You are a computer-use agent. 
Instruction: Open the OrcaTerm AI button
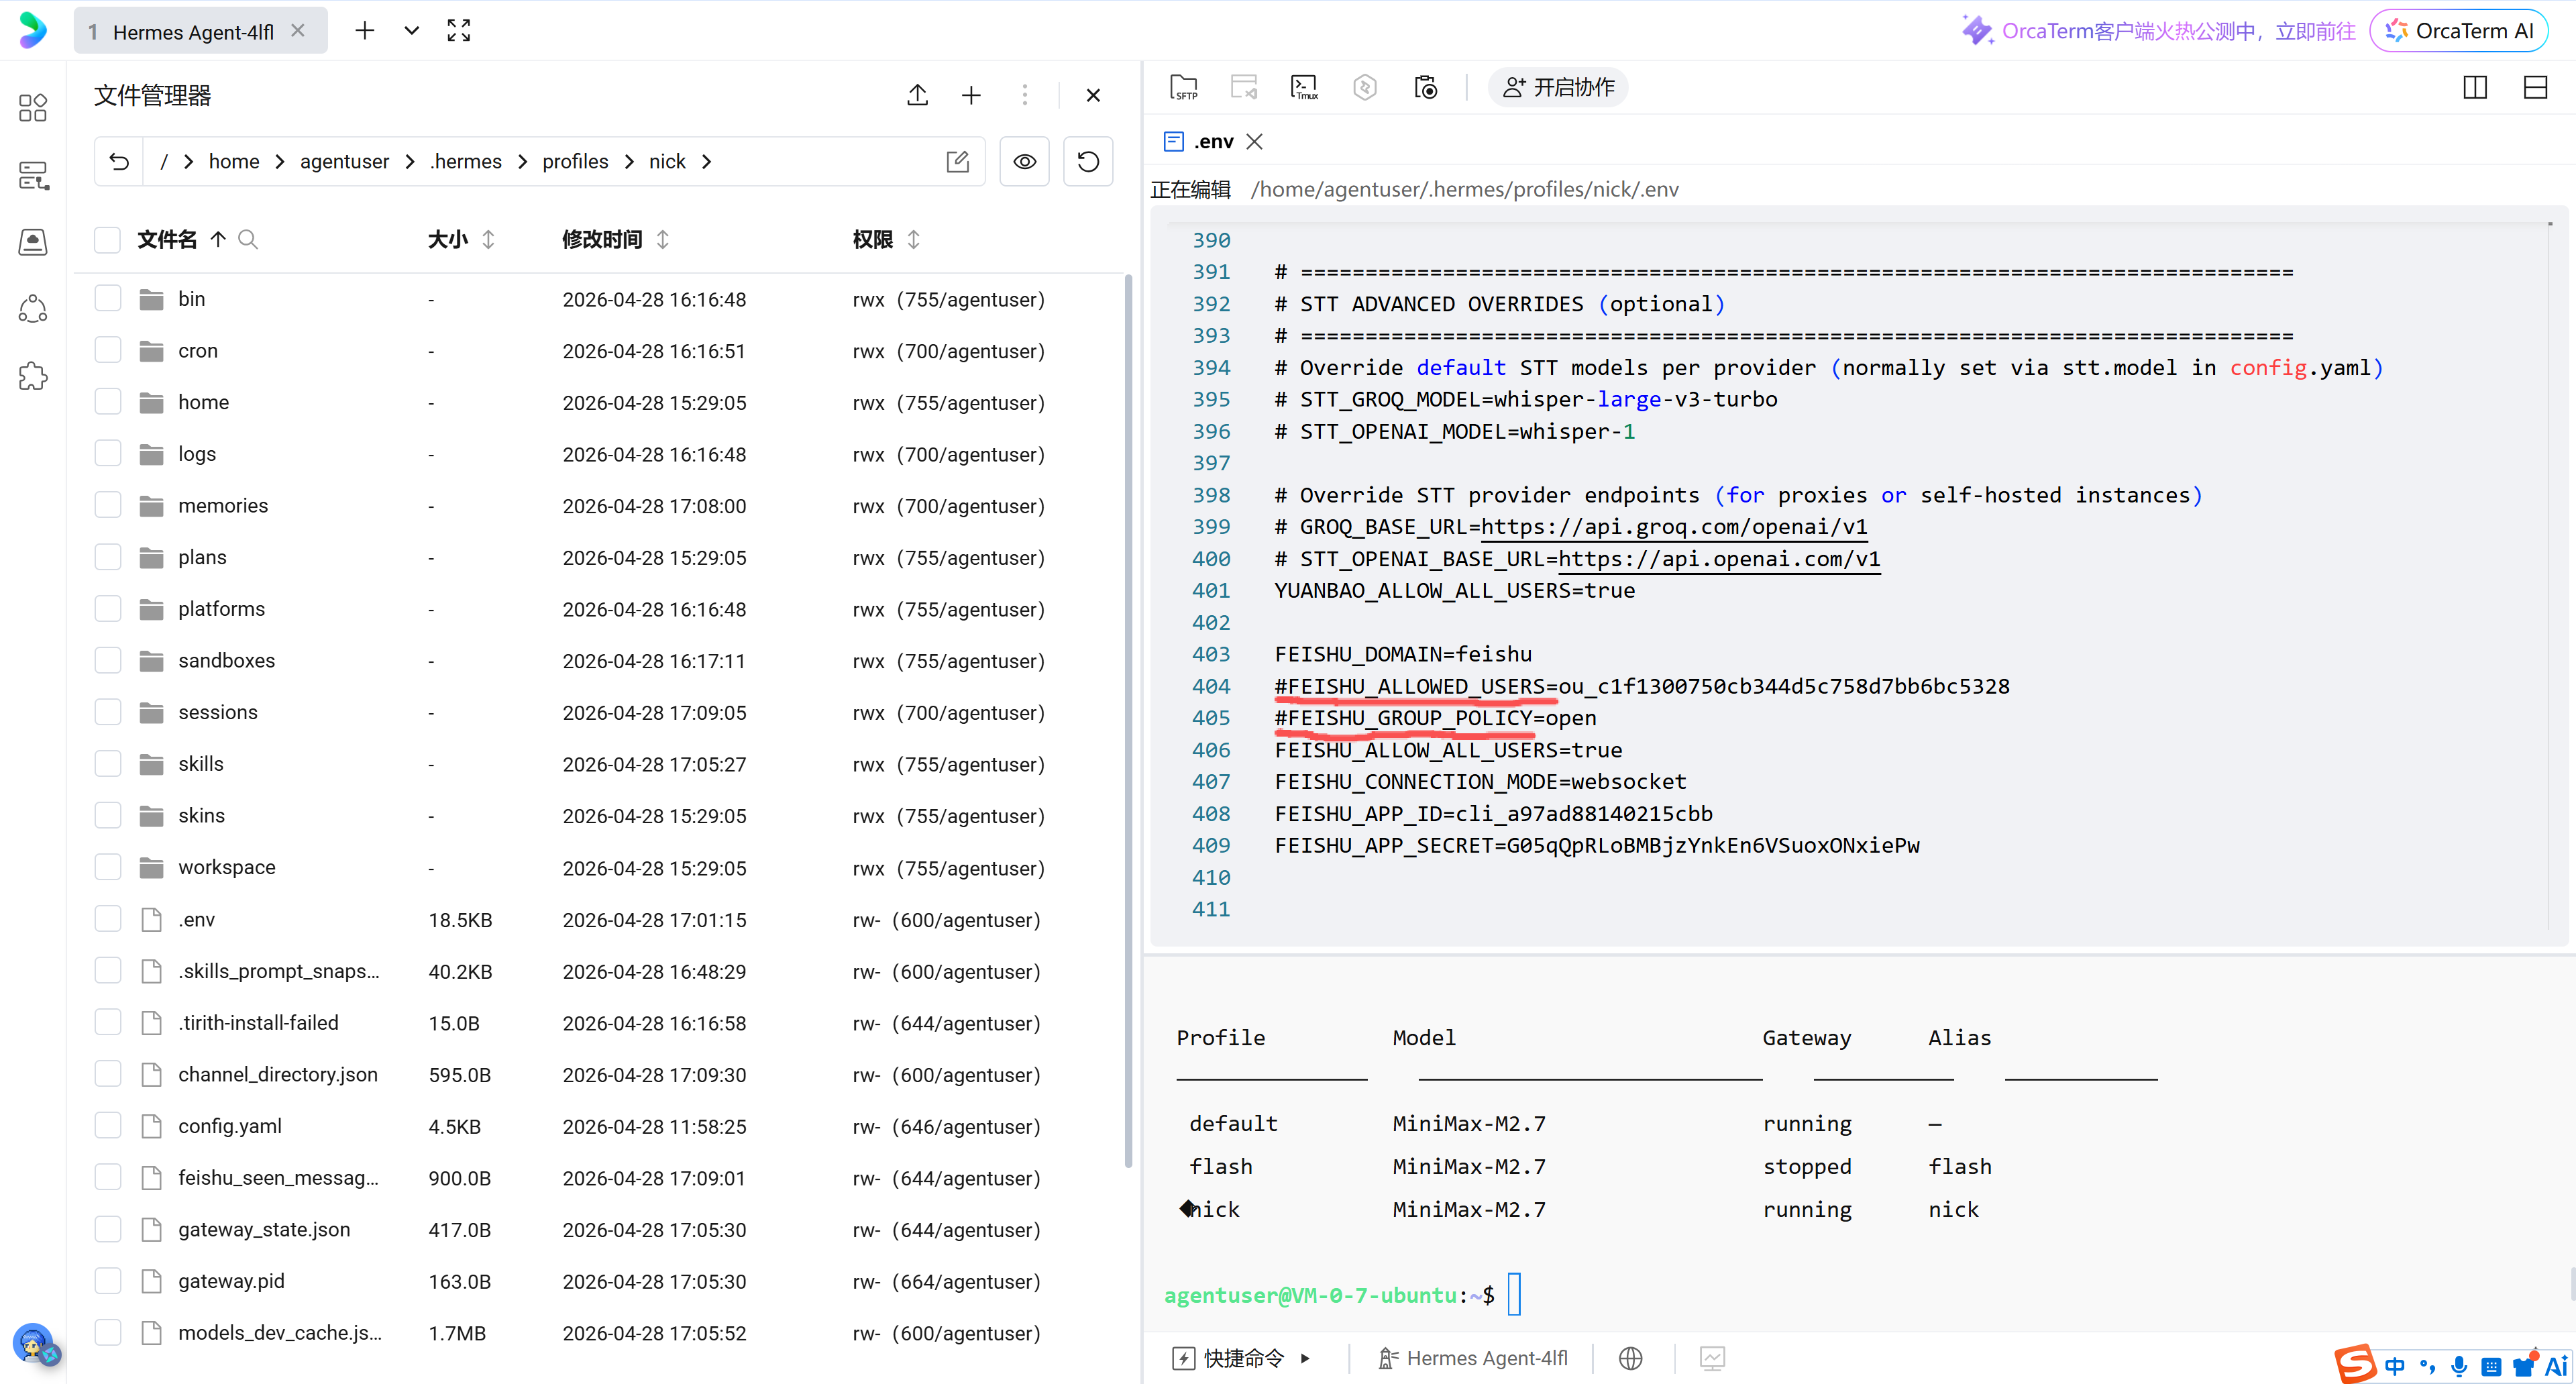[2459, 31]
